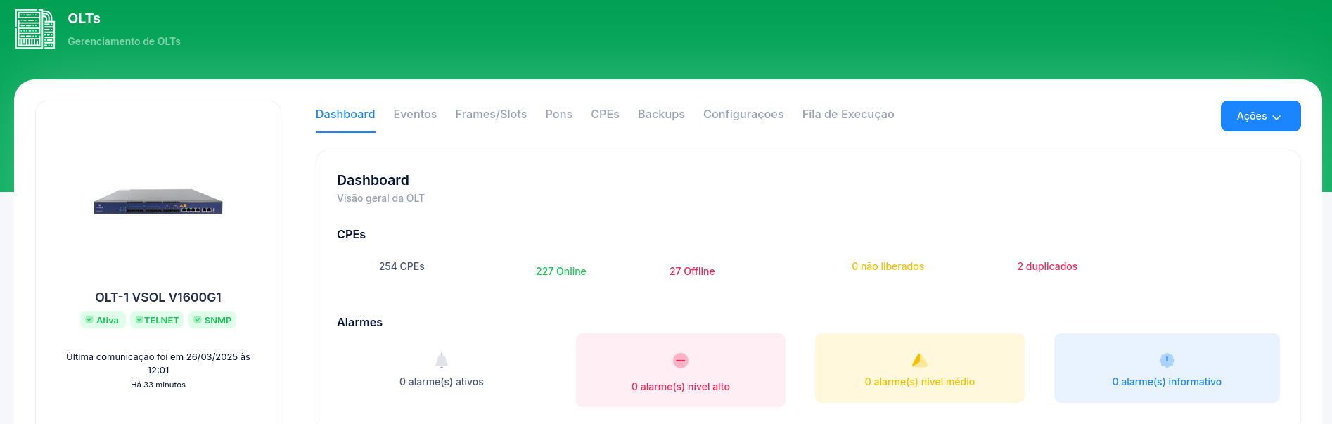Open the Backups tab

661,115
